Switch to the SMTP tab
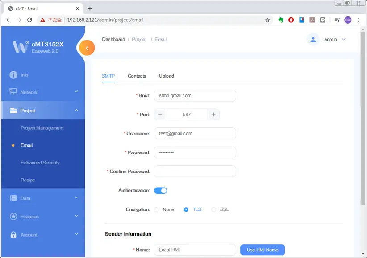 coord(108,76)
